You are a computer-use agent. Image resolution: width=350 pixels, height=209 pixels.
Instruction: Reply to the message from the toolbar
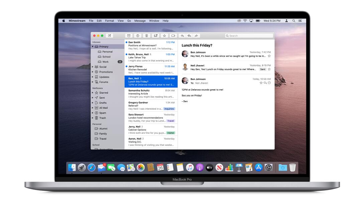click(183, 36)
